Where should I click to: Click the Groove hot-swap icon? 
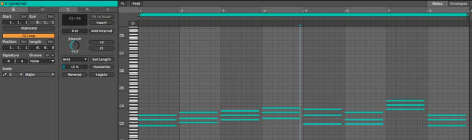point(48,55)
